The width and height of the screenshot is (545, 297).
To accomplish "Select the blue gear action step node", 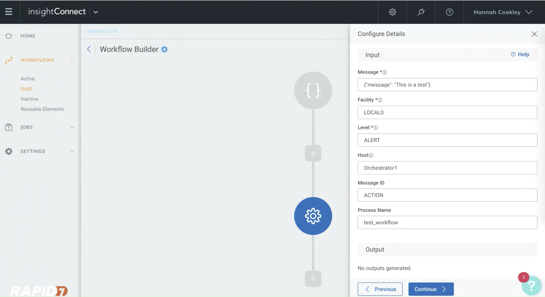I will tap(313, 216).
